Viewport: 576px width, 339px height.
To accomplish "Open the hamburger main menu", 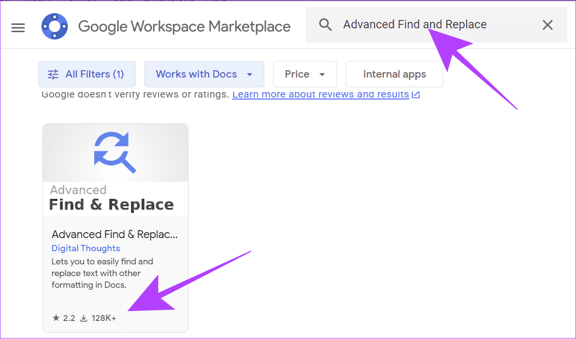I will click(18, 27).
